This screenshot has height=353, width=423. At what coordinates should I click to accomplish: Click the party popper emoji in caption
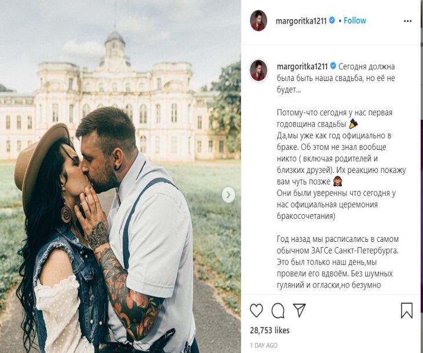tap(353, 124)
